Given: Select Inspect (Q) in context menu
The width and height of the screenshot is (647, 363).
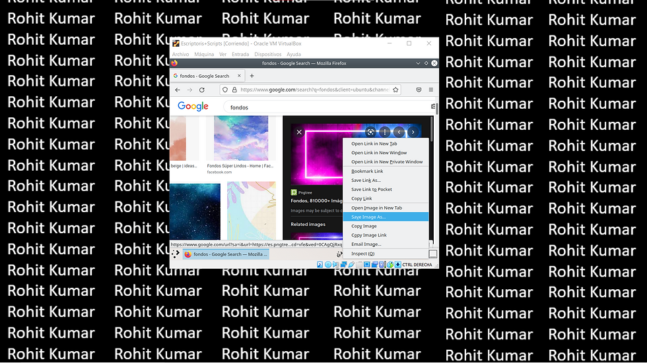Looking at the screenshot, I should [386, 254].
